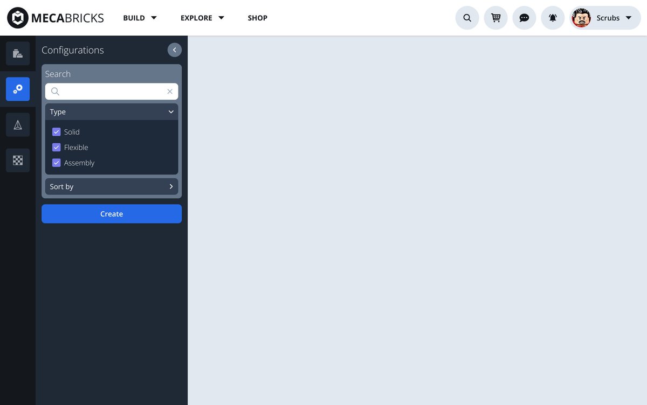Click the Solid label text
The image size is (647, 405).
72,132
